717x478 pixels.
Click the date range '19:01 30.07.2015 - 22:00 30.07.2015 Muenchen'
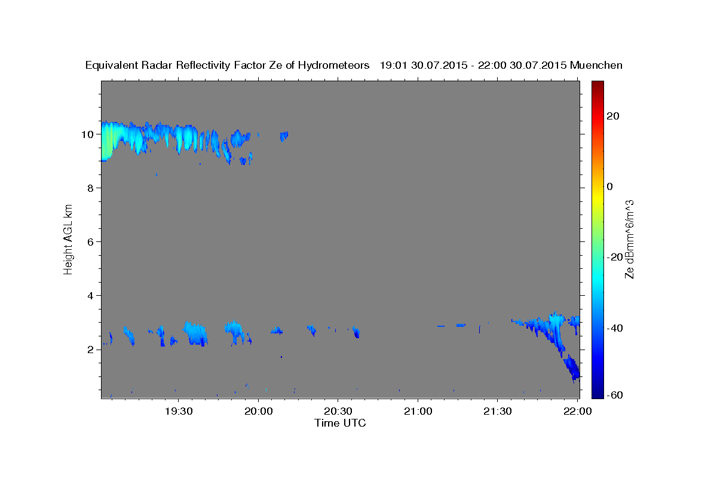coord(501,65)
